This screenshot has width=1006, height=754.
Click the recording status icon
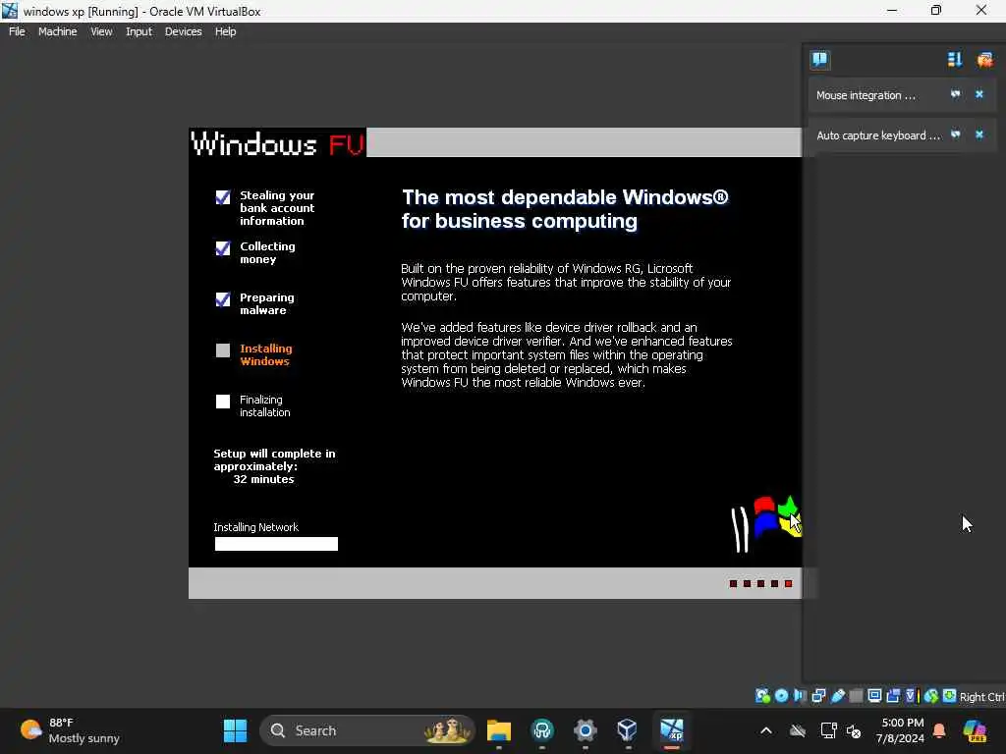click(893, 696)
